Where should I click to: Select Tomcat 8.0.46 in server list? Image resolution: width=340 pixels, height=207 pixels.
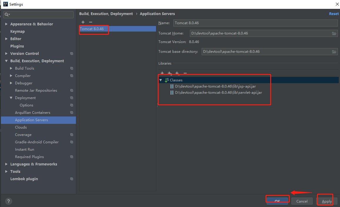point(117,29)
